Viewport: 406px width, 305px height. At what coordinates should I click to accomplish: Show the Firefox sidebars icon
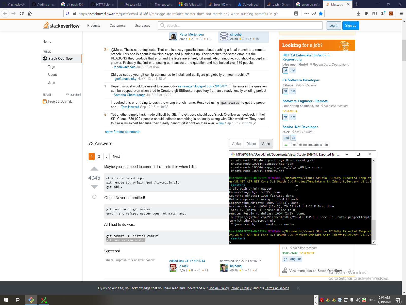pos(375,13)
